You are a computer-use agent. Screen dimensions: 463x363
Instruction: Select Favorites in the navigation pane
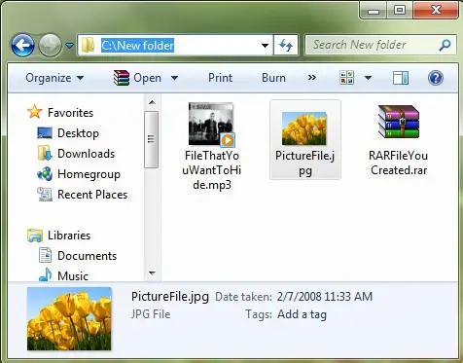(x=70, y=113)
